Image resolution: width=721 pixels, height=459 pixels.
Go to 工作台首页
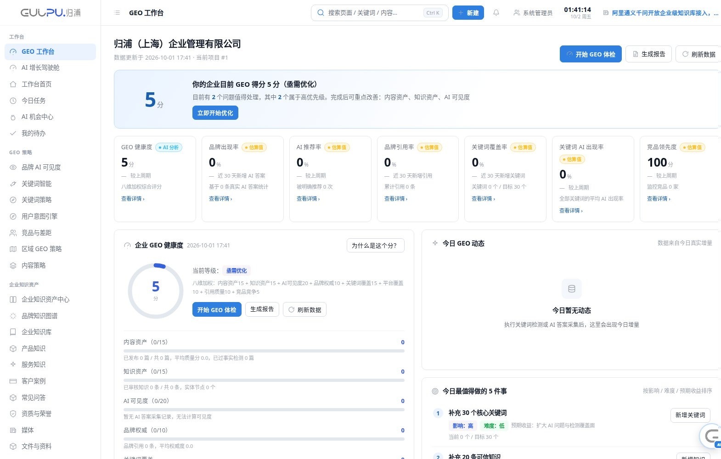[50, 84]
